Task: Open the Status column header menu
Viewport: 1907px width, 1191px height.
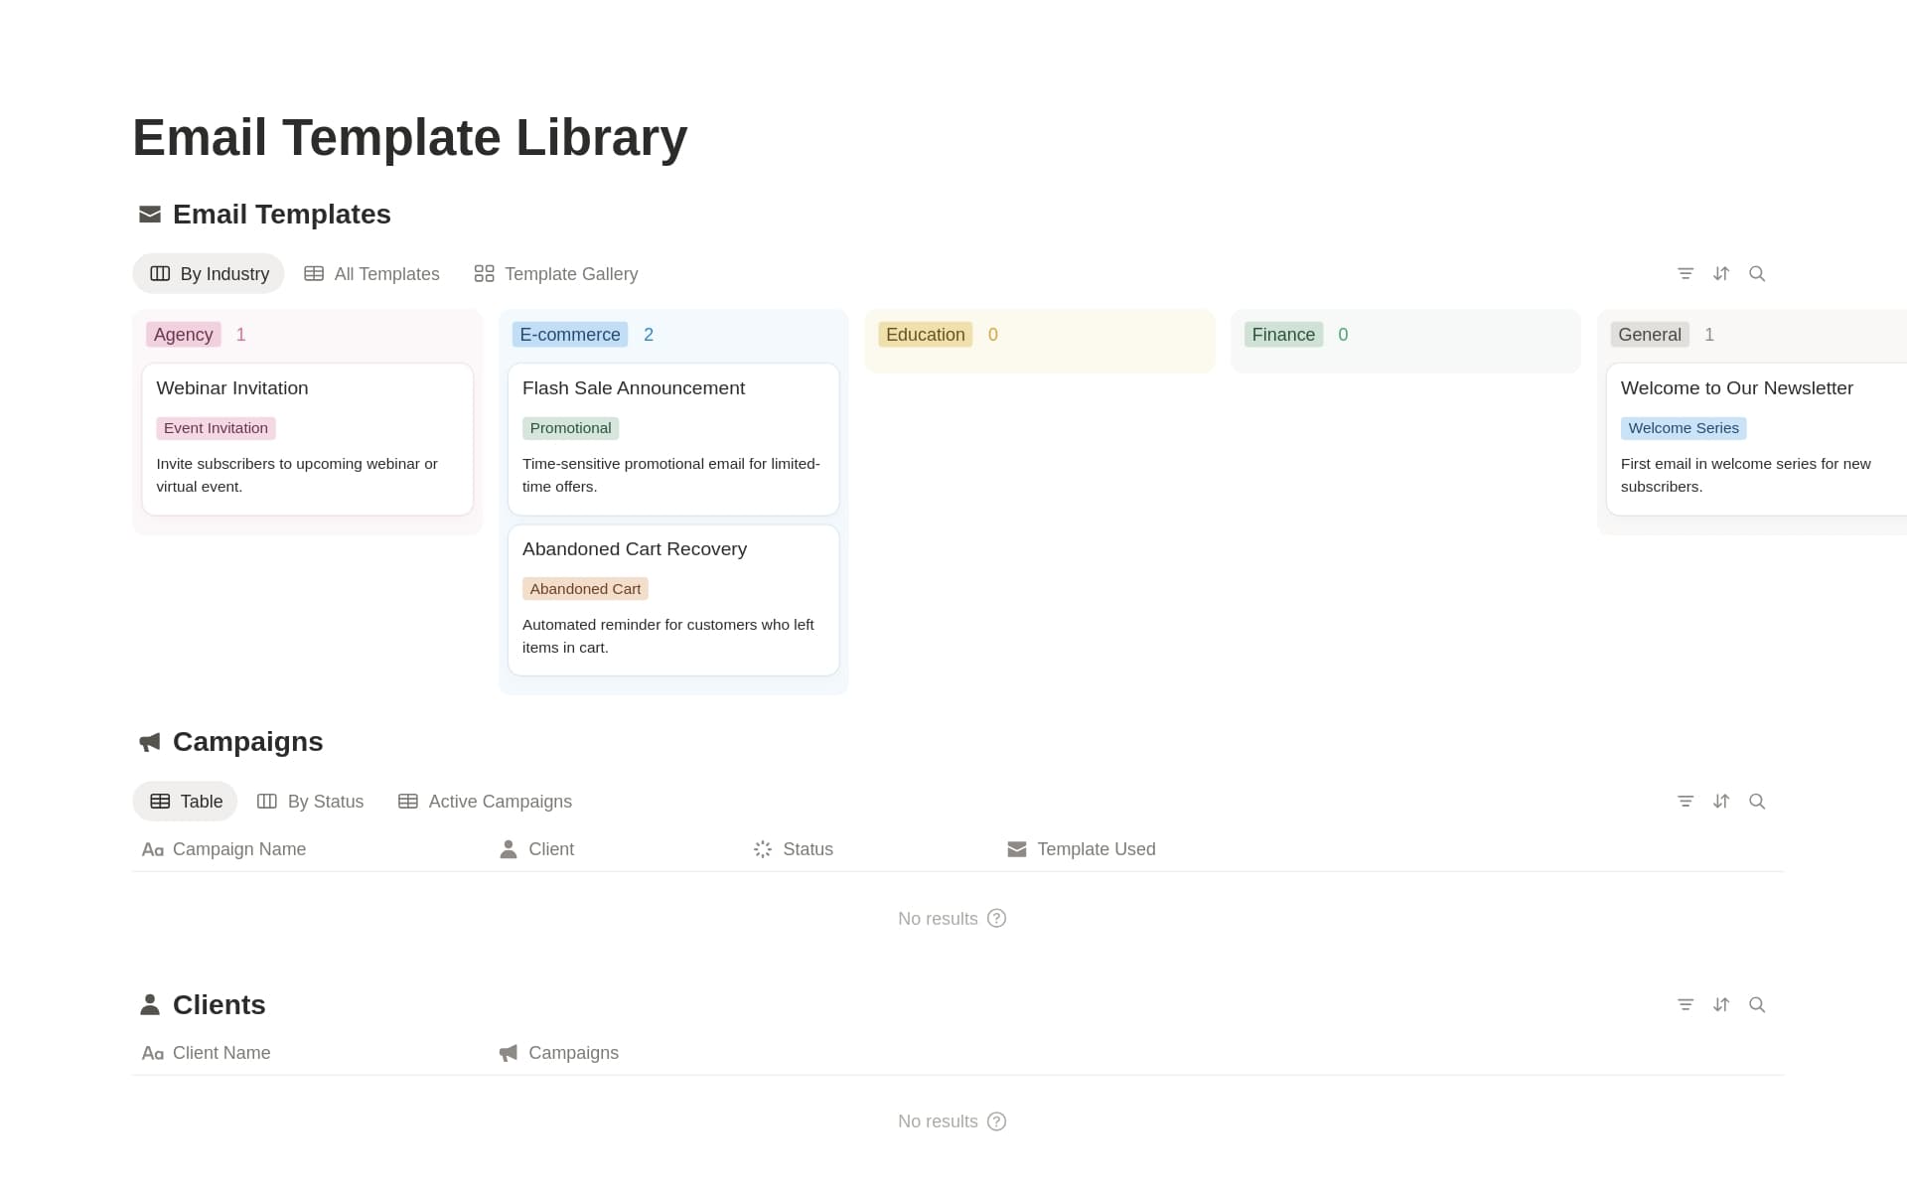Action: 870,849
